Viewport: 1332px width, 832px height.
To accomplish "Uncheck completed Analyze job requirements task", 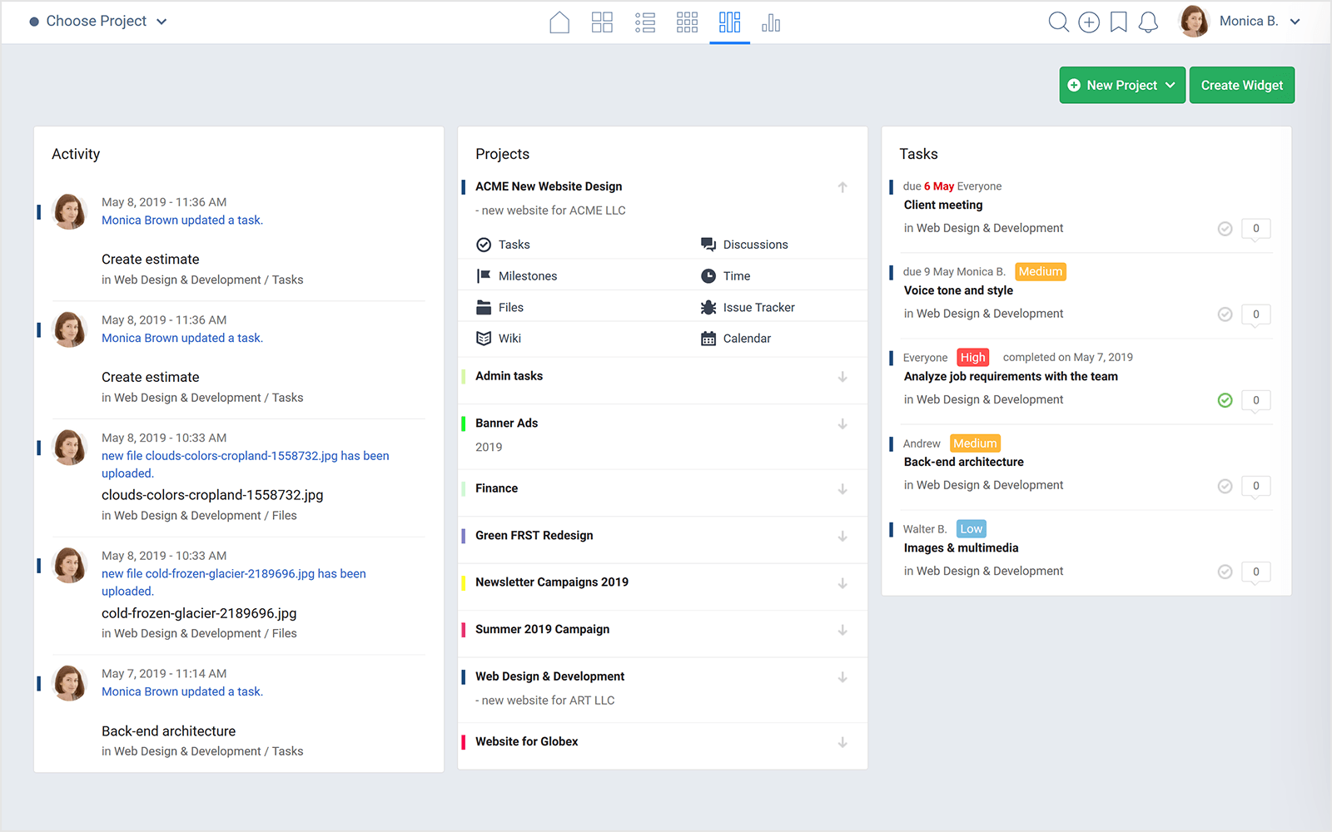I will (1225, 400).
